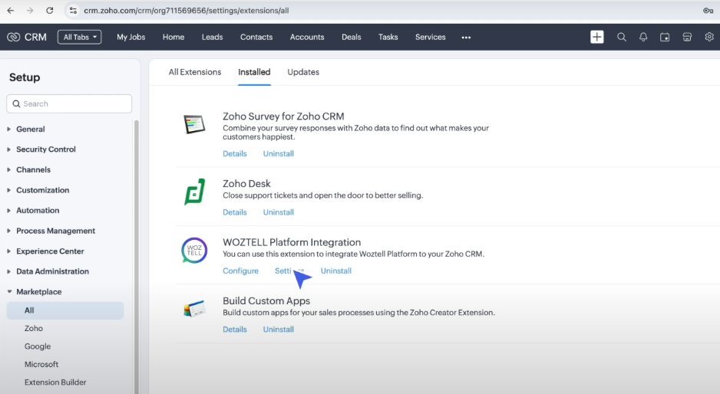Click the browser address bar URL
720x394 pixels.
(187, 11)
